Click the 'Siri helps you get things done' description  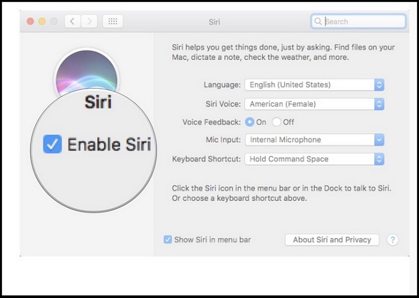pos(284,52)
